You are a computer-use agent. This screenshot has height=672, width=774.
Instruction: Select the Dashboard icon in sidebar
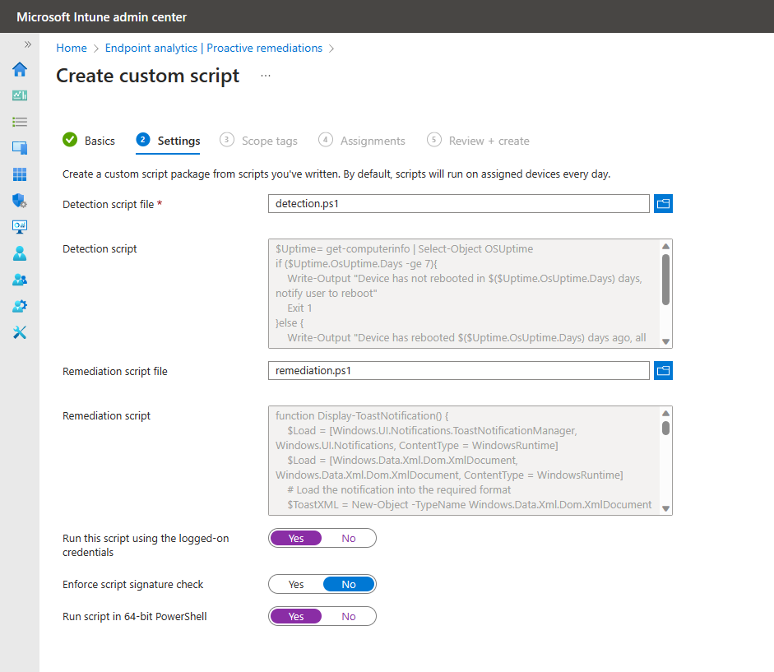19,95
